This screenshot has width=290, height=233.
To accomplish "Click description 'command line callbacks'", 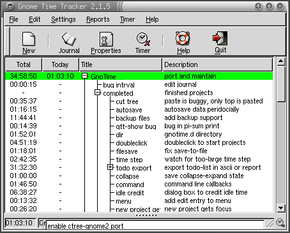I will [x=198, y=184].
